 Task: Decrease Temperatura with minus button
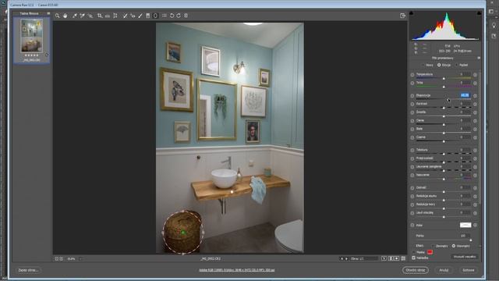pyautogui.click(x=412, y=75)
